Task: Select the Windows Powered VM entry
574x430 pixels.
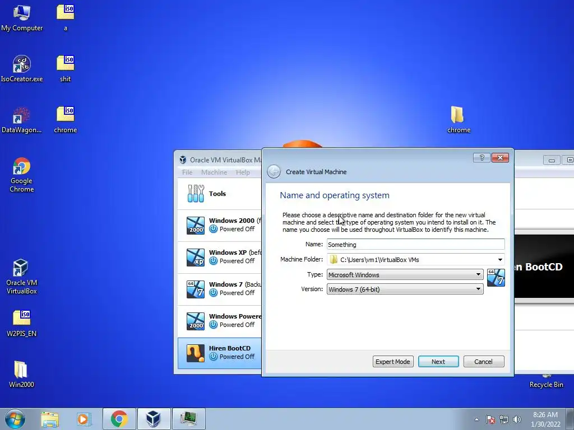Action: click(x=220, y=321)
